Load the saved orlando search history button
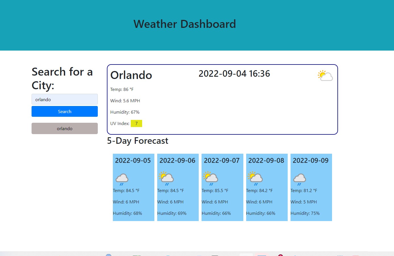Viewport: 394px width, 256px height. pos(65,128)
